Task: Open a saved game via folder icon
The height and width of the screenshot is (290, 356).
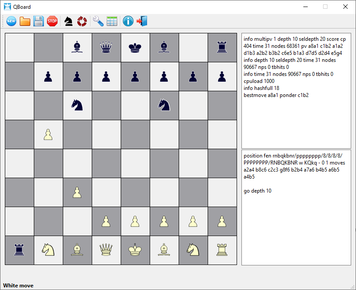Action: coord(25,21)
